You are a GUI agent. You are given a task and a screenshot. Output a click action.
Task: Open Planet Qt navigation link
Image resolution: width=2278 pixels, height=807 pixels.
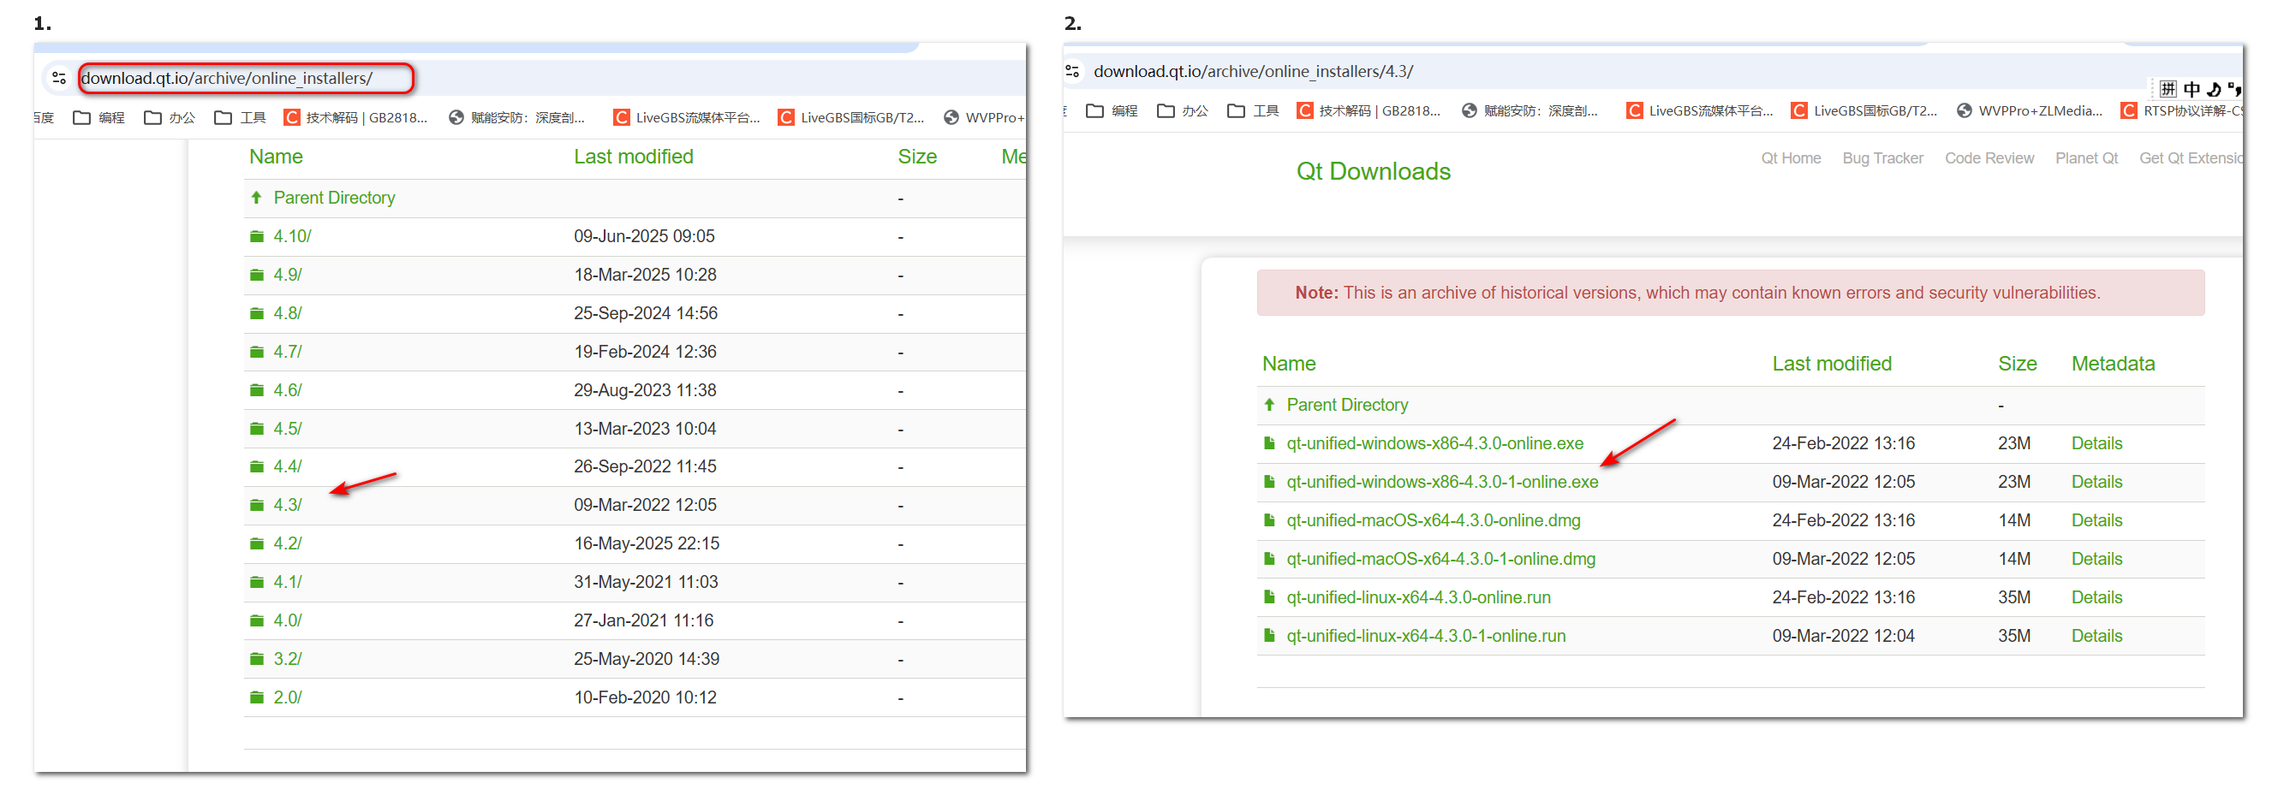(x=2086, y=158)
